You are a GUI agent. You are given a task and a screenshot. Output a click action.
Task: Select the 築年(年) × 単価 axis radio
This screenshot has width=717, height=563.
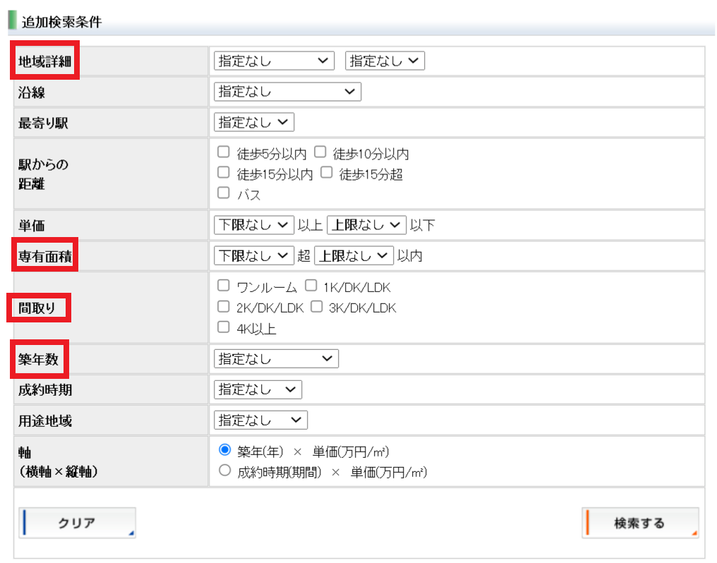click(x=225, y=450)
